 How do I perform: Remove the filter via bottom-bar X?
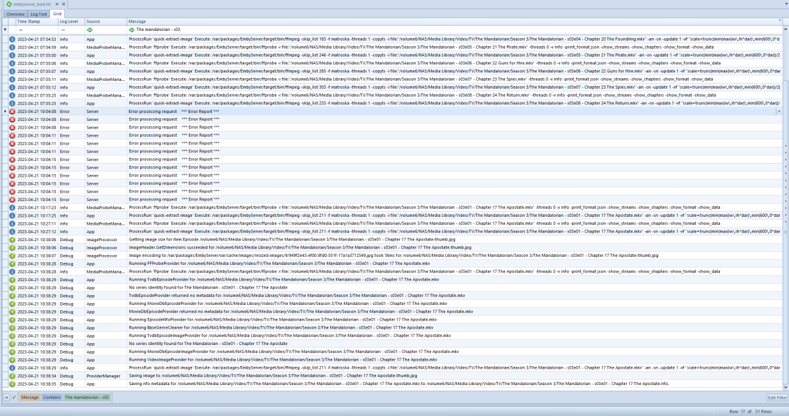point(7,398)
